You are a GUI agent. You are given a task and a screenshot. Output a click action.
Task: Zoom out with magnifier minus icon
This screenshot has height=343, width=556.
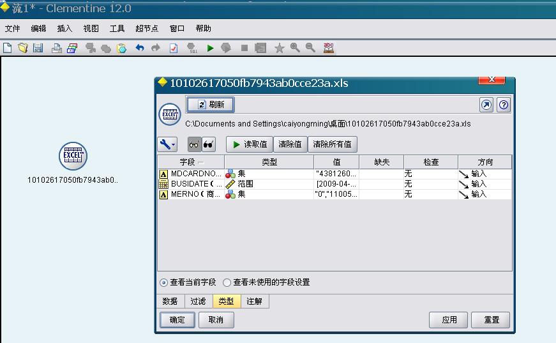(310, 48)
